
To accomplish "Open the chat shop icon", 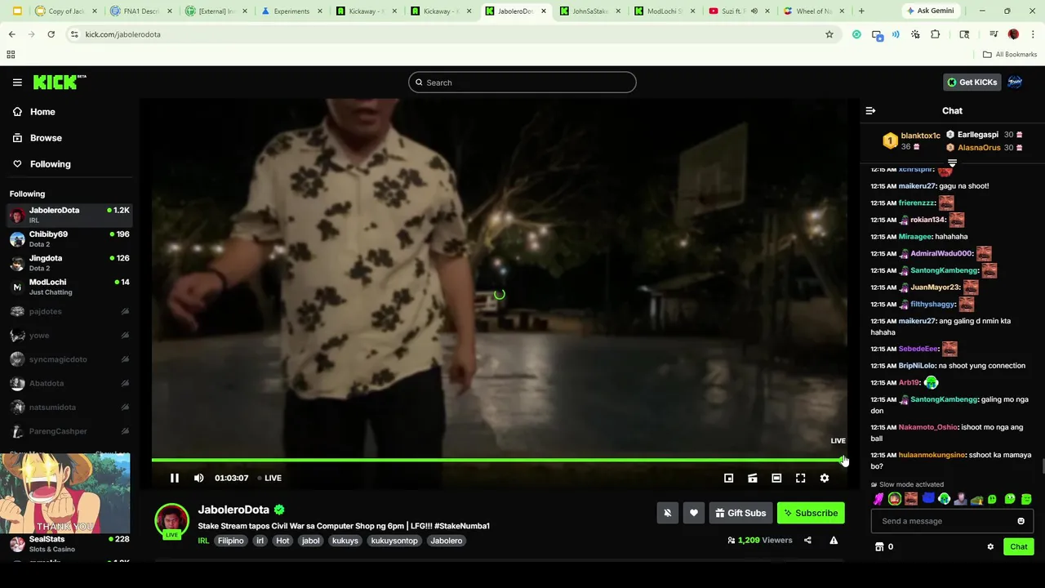I will coord(879,547).
